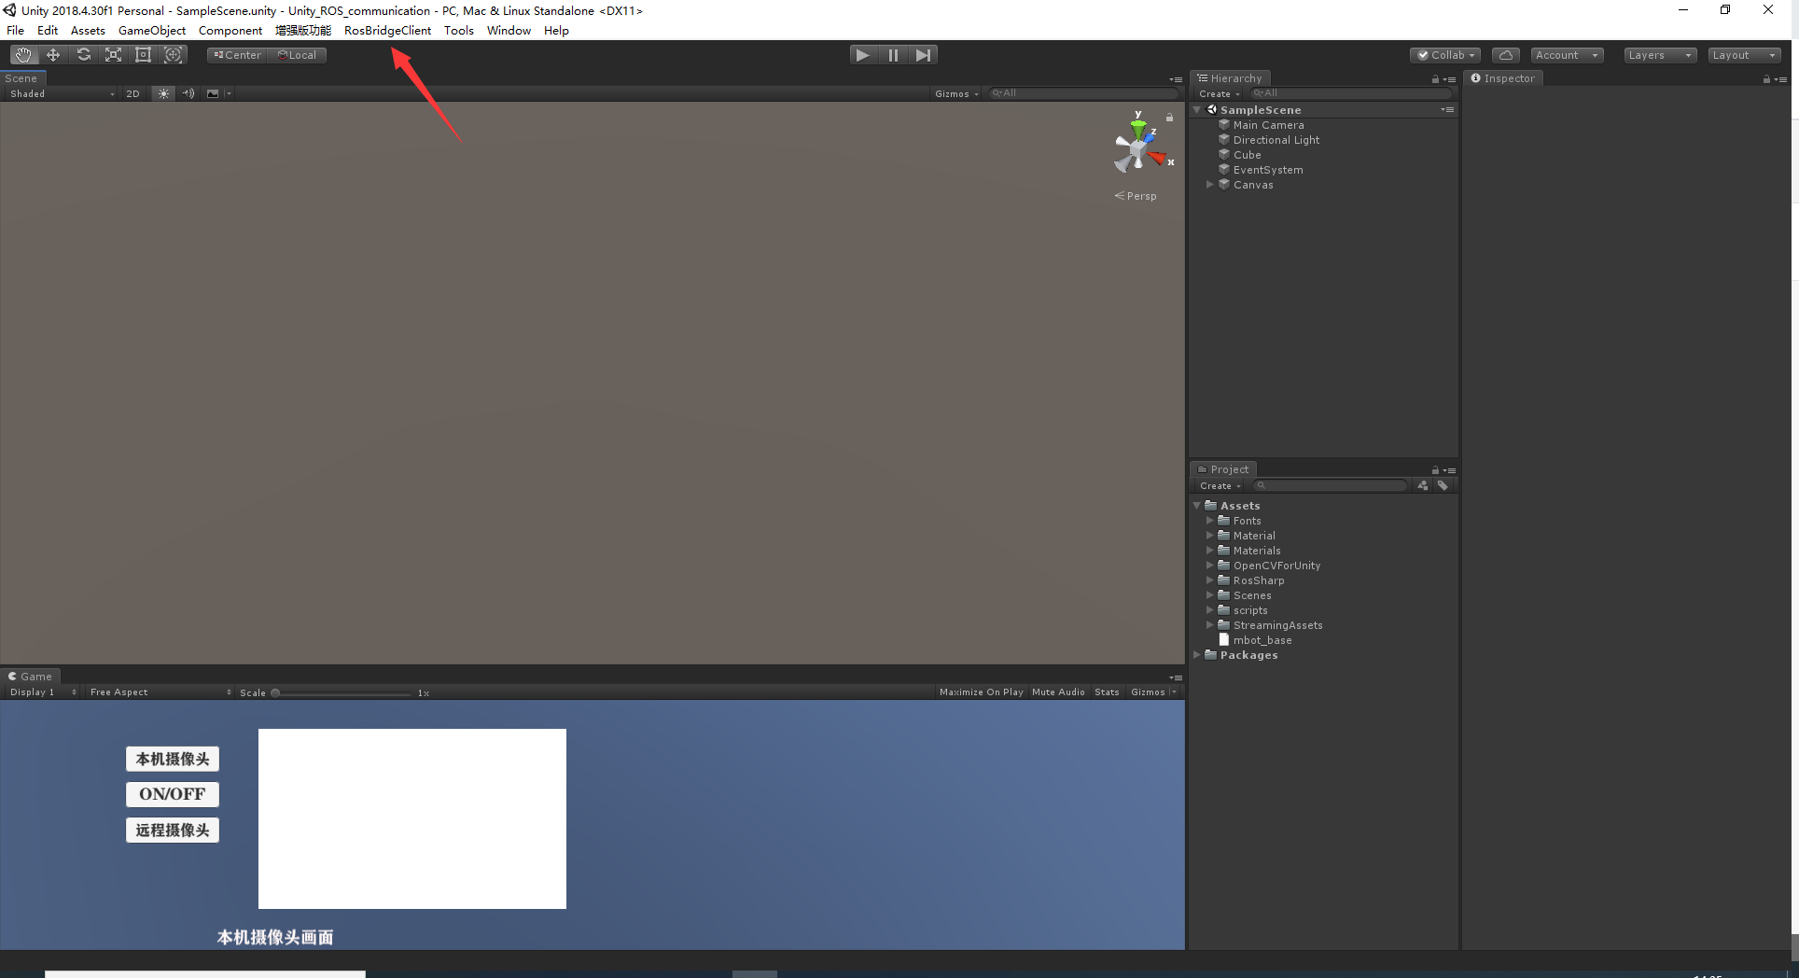The image size is (1799, 978).
Task: Select the Move tool
Action: pyautogui.click(x=52, y=54)
